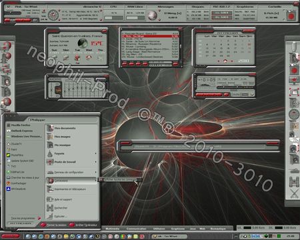Click rightmost red List button in playlist
Image resolution: width=300 pixels, height=240 pixels.
pyautogui.click(x=175, y=64)
